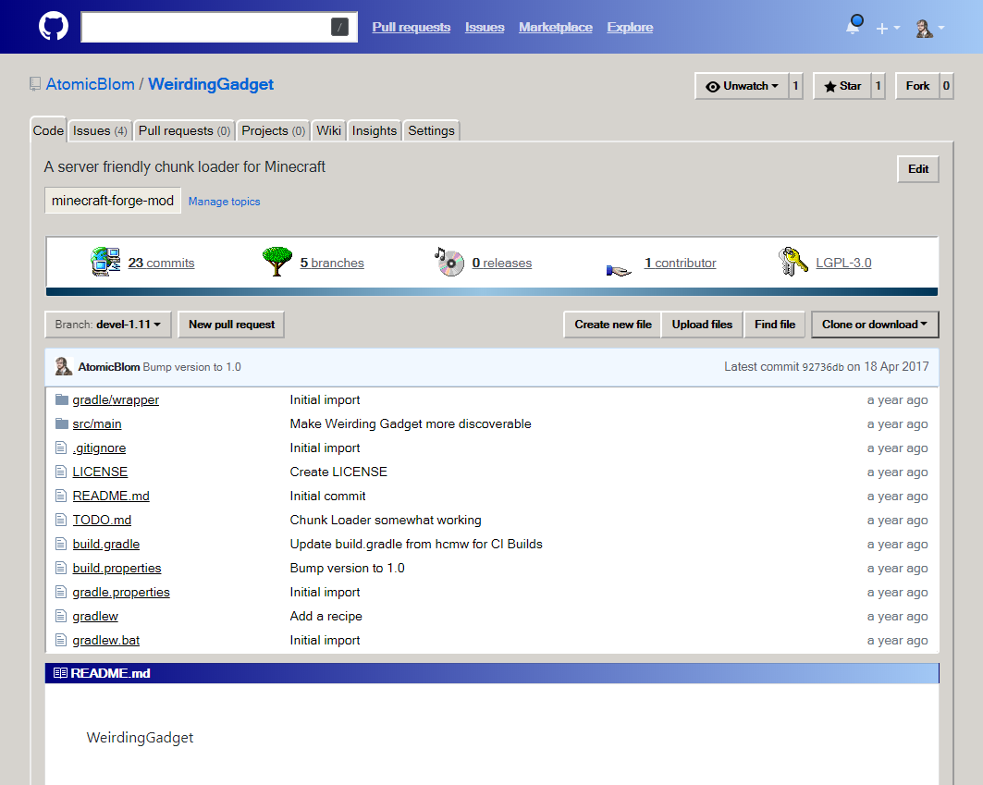Click the slash shortcut key icon in search

339,27
